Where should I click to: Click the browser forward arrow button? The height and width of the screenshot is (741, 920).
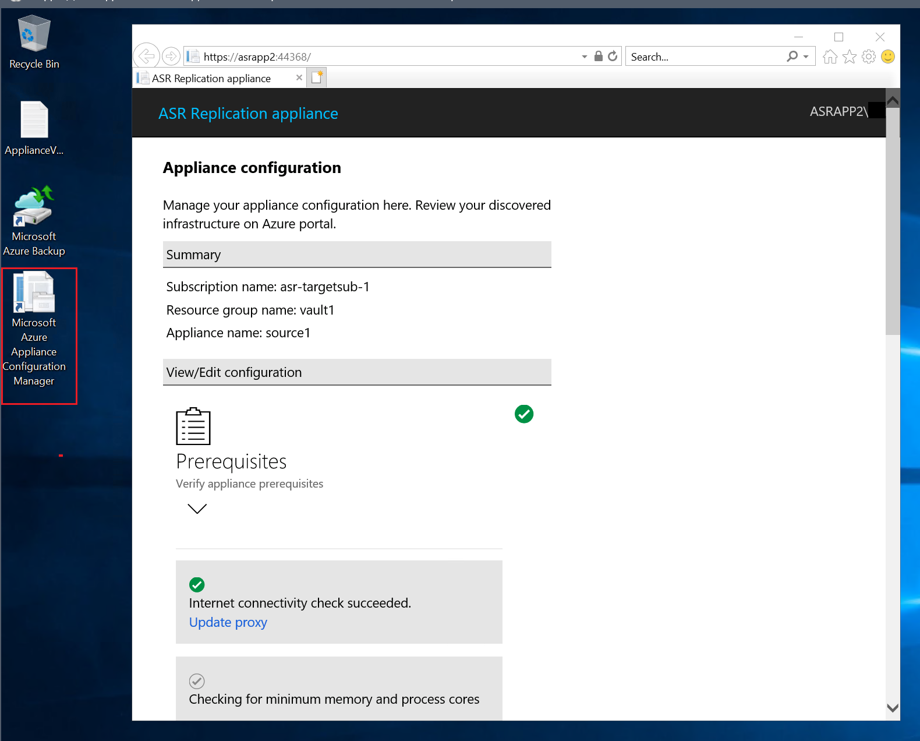click(x=171, y=57)
